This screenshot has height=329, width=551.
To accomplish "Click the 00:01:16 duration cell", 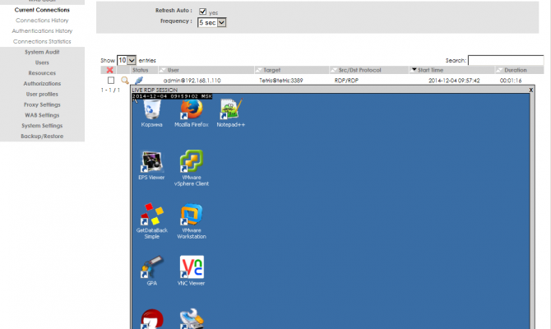I will (511, 81).
